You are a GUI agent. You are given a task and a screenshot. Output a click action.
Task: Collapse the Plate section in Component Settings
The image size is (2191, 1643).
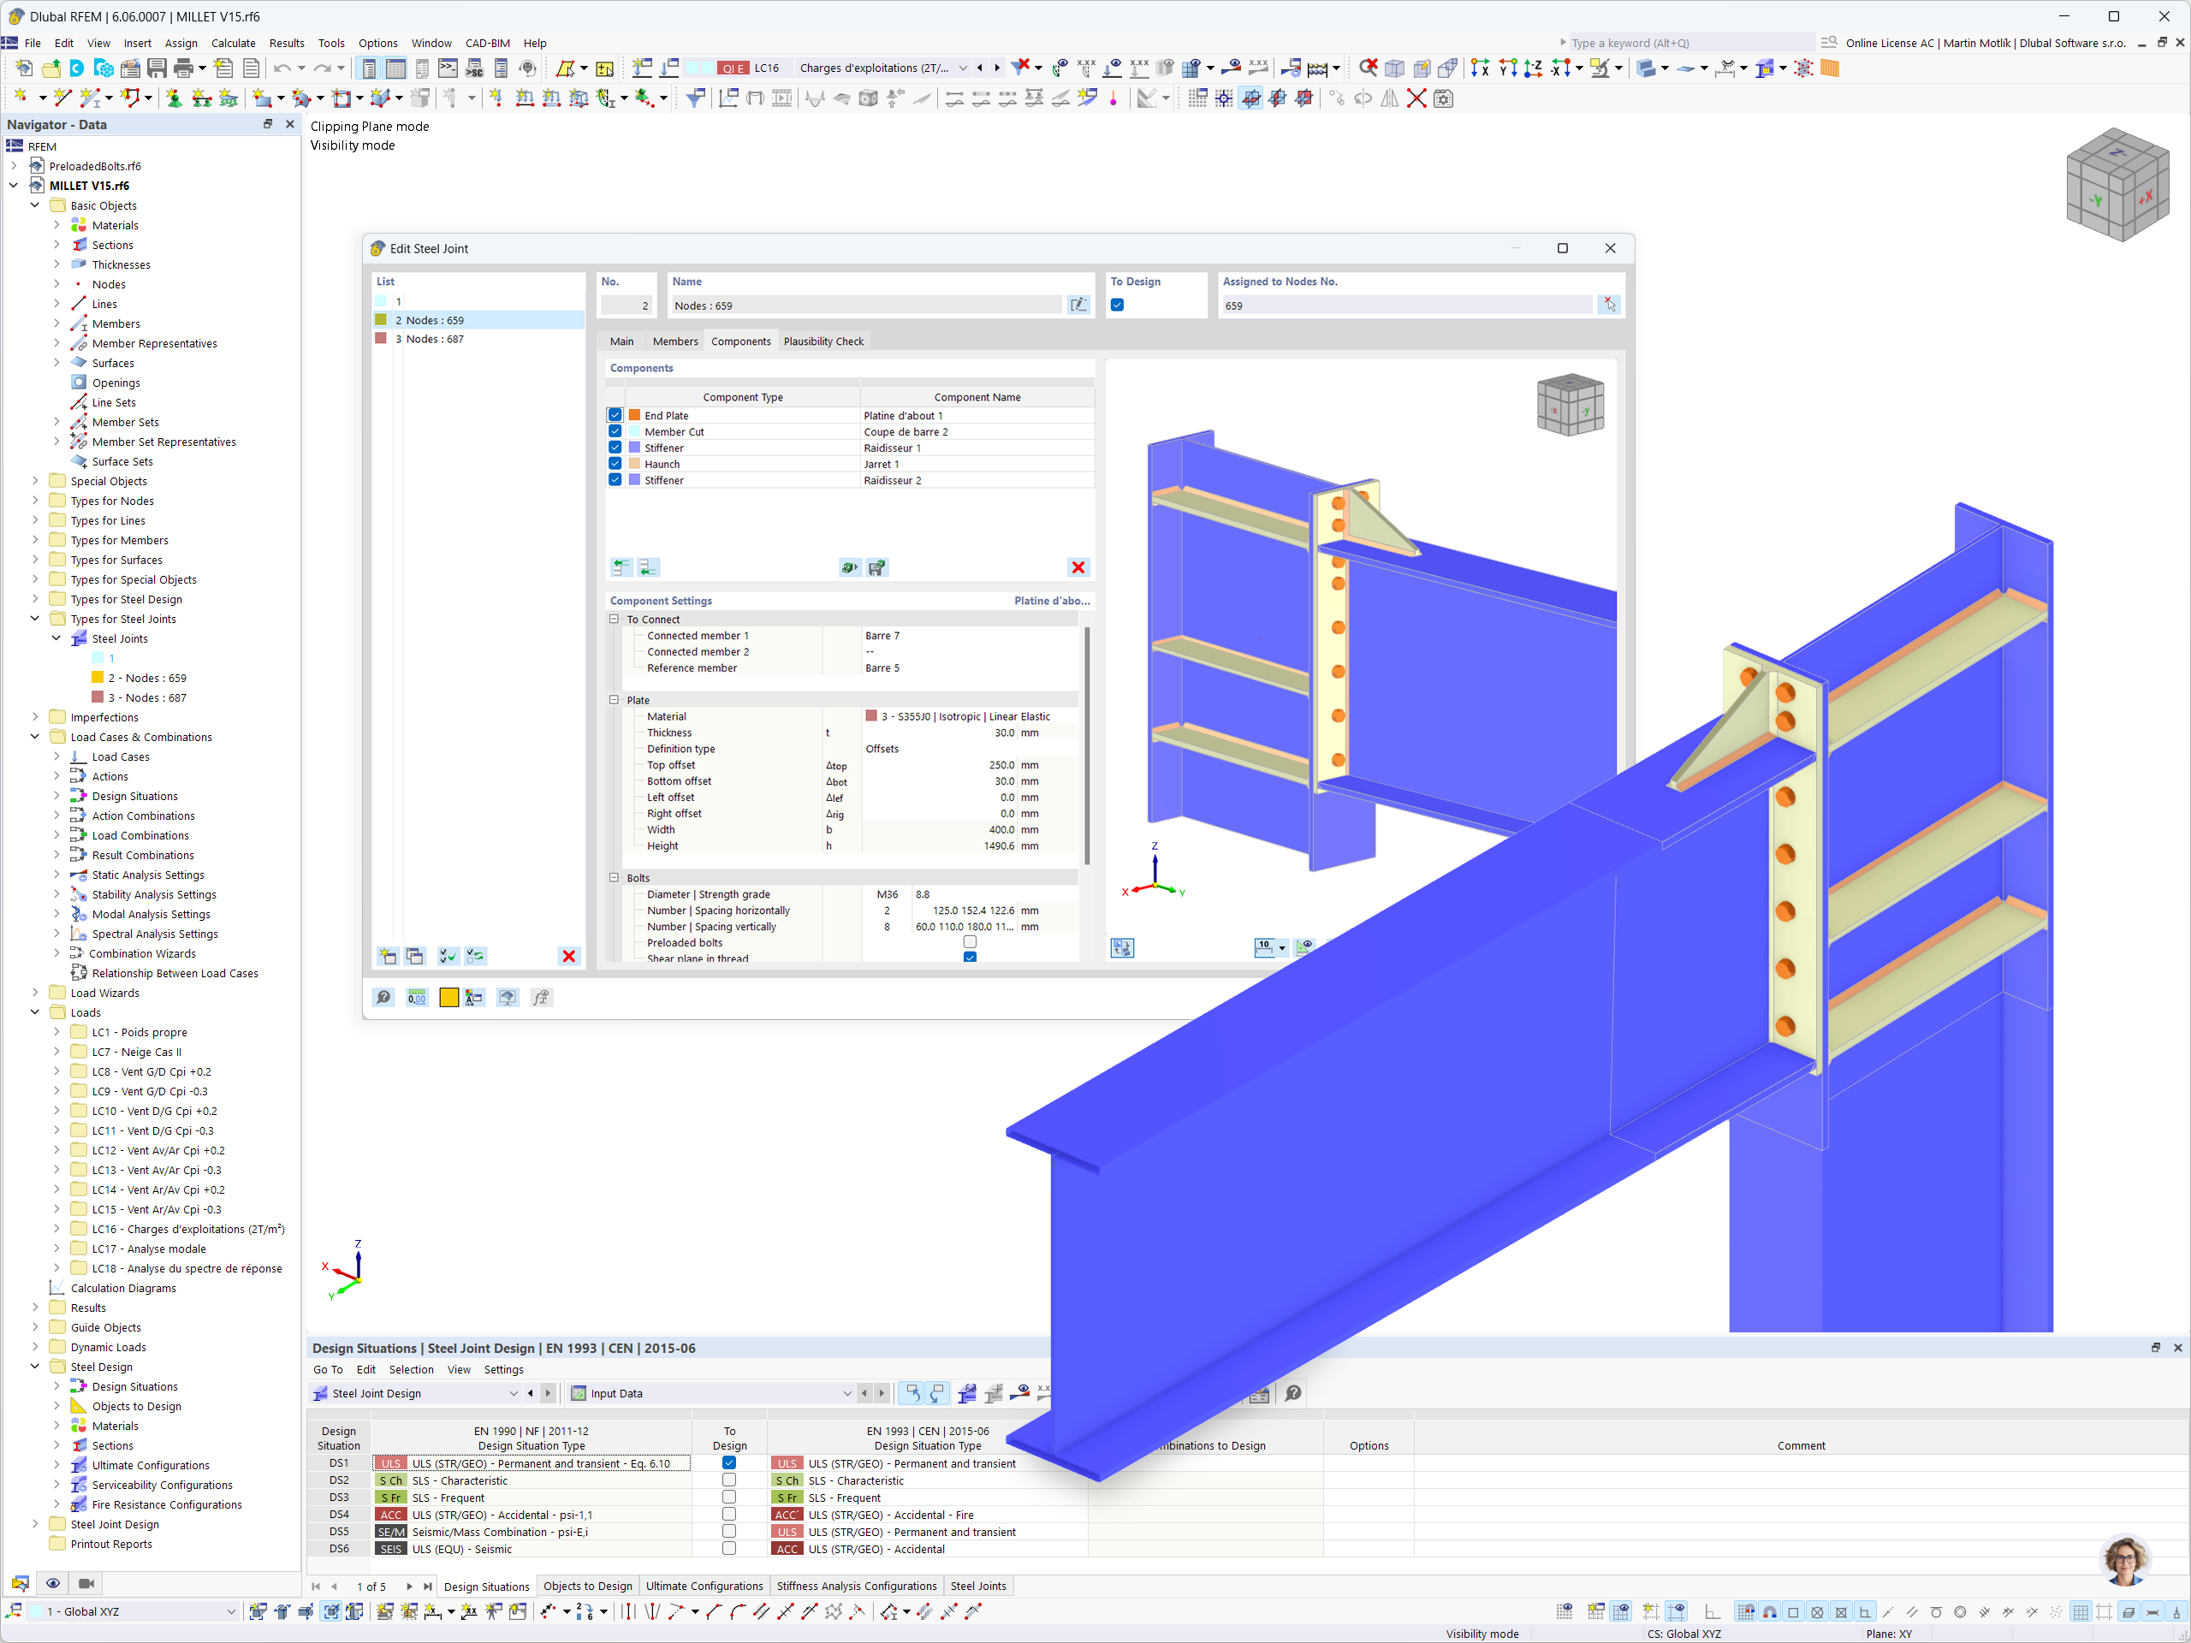point(615,700)
